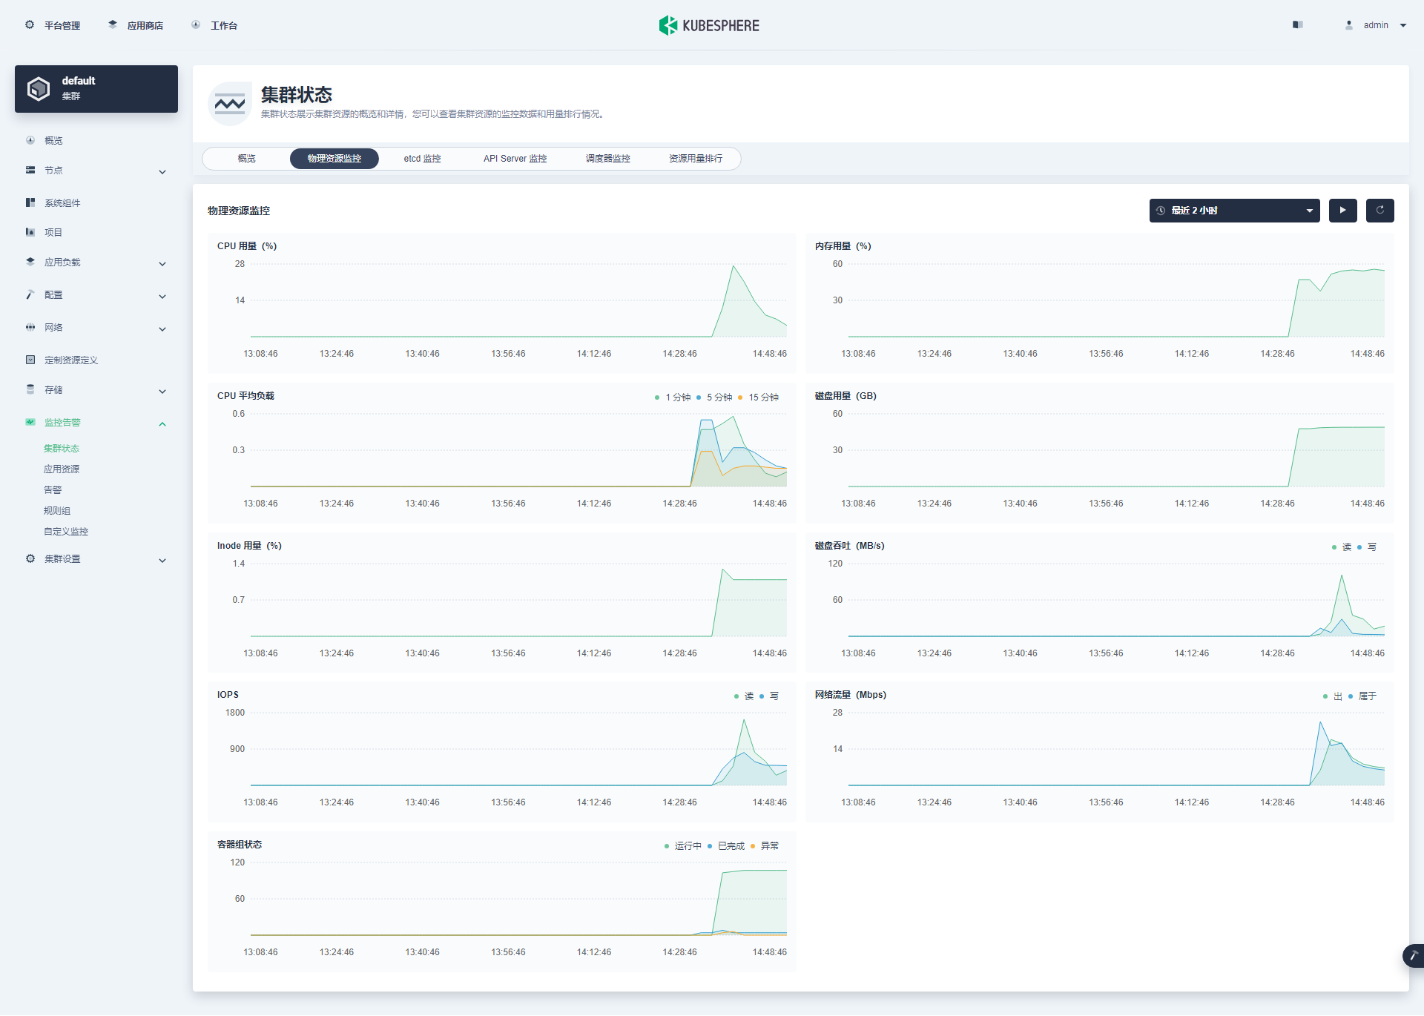Switch to the 概览 tab

(246, 159)
